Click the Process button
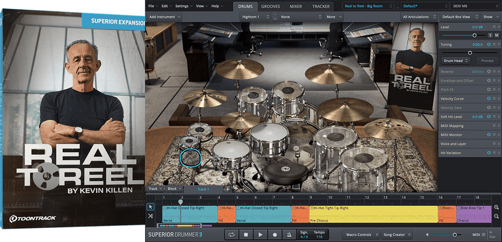The image size is (502, 242). pyautogui.click(x=487, y=60)
